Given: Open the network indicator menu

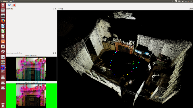Looking at the screenshot, I should pyautogui.click(x=172, y=1).
